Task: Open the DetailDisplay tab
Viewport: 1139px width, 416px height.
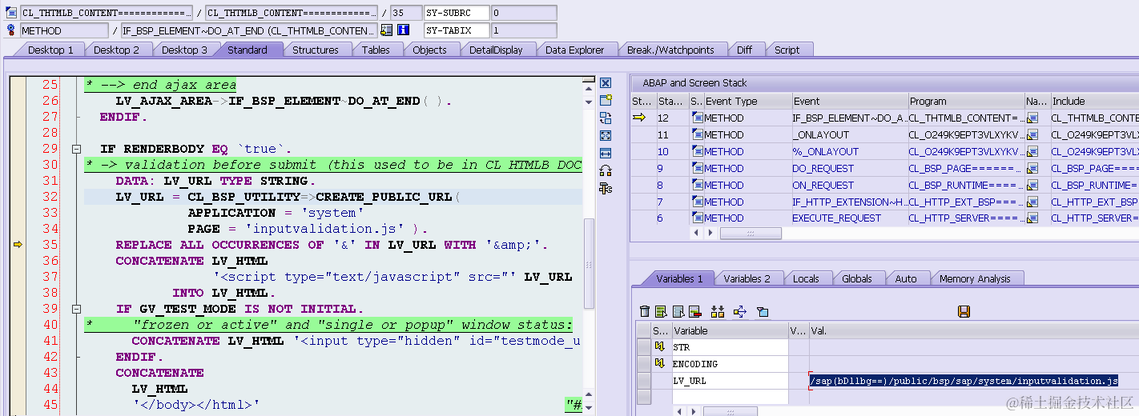Action: [496, 50]
